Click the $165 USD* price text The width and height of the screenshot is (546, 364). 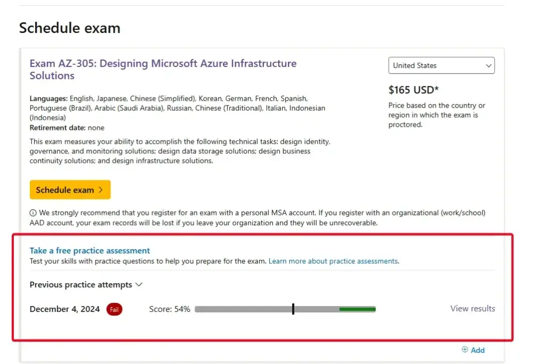click(x=414, y=90)
